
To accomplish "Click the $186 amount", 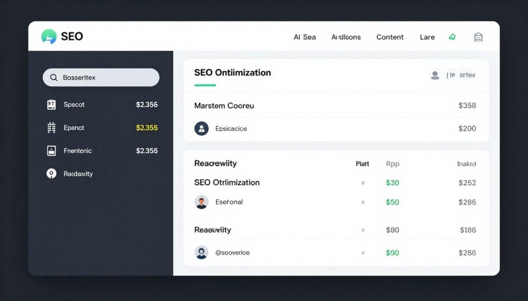I will point(468,230).
